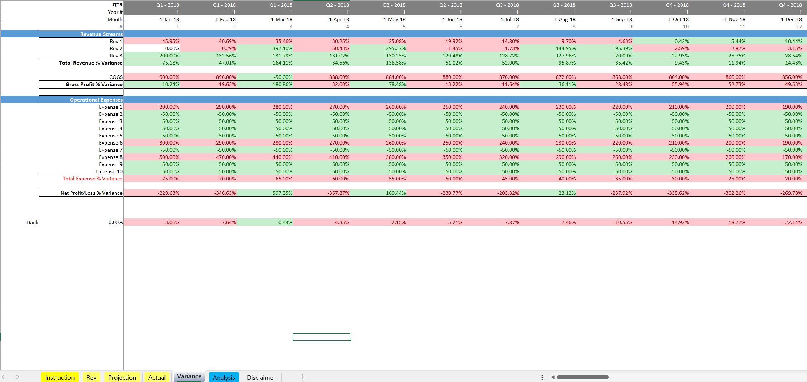
Task: Select the Gross Profit value -55.94%
Action: click(661, 84)
